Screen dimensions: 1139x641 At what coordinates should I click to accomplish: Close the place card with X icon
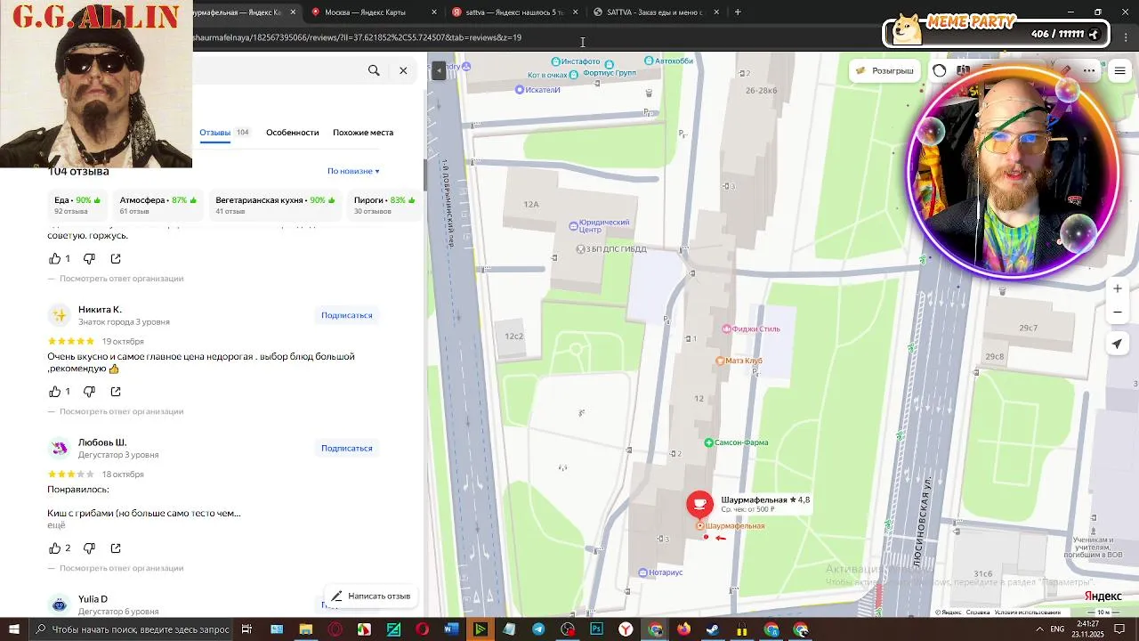pos(403,70)
